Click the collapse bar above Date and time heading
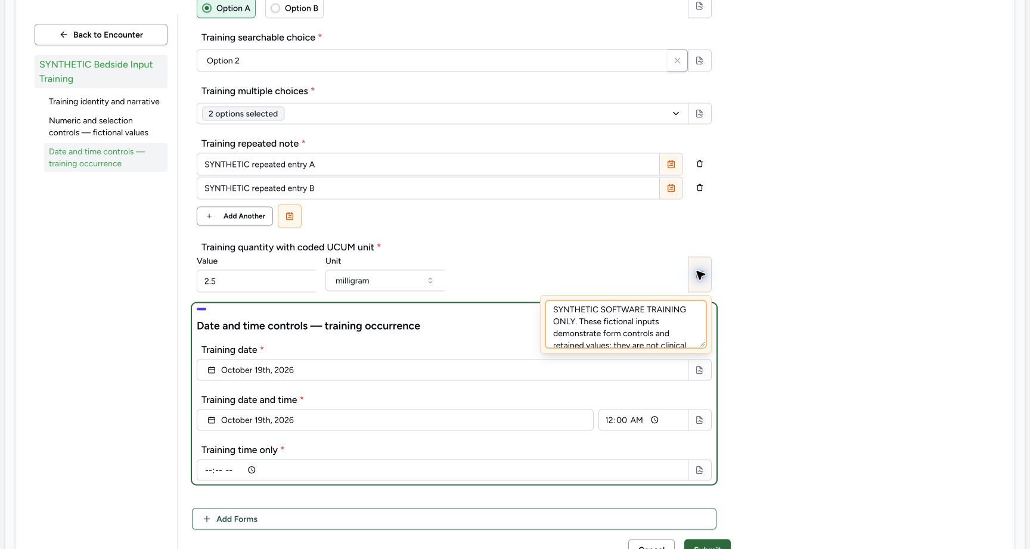This screenshot has height=549, width=1030. (201, 309)
